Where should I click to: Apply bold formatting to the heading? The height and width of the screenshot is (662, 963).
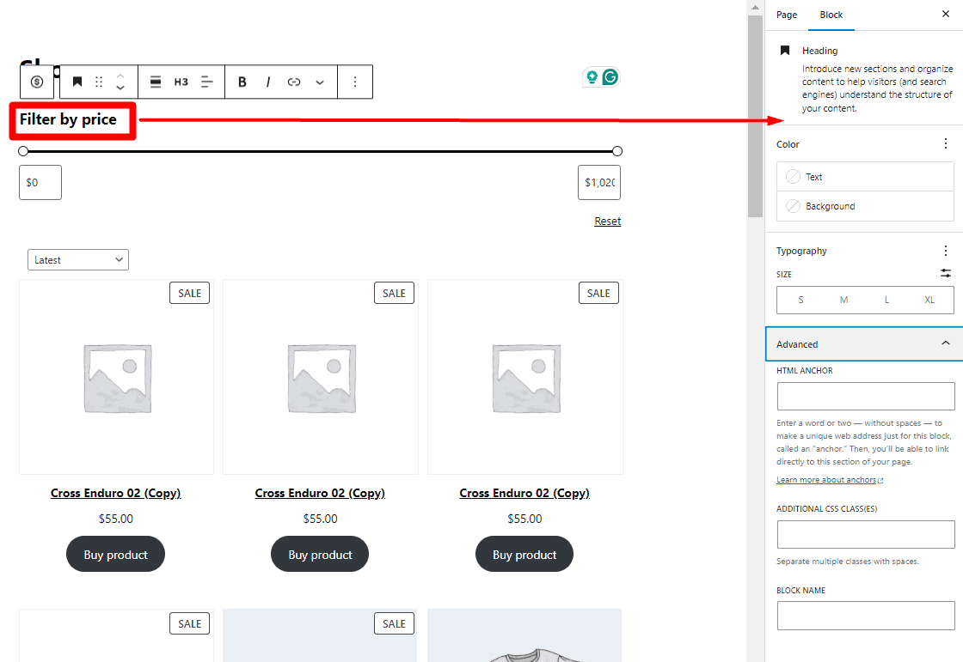click(x=242, y=82)
